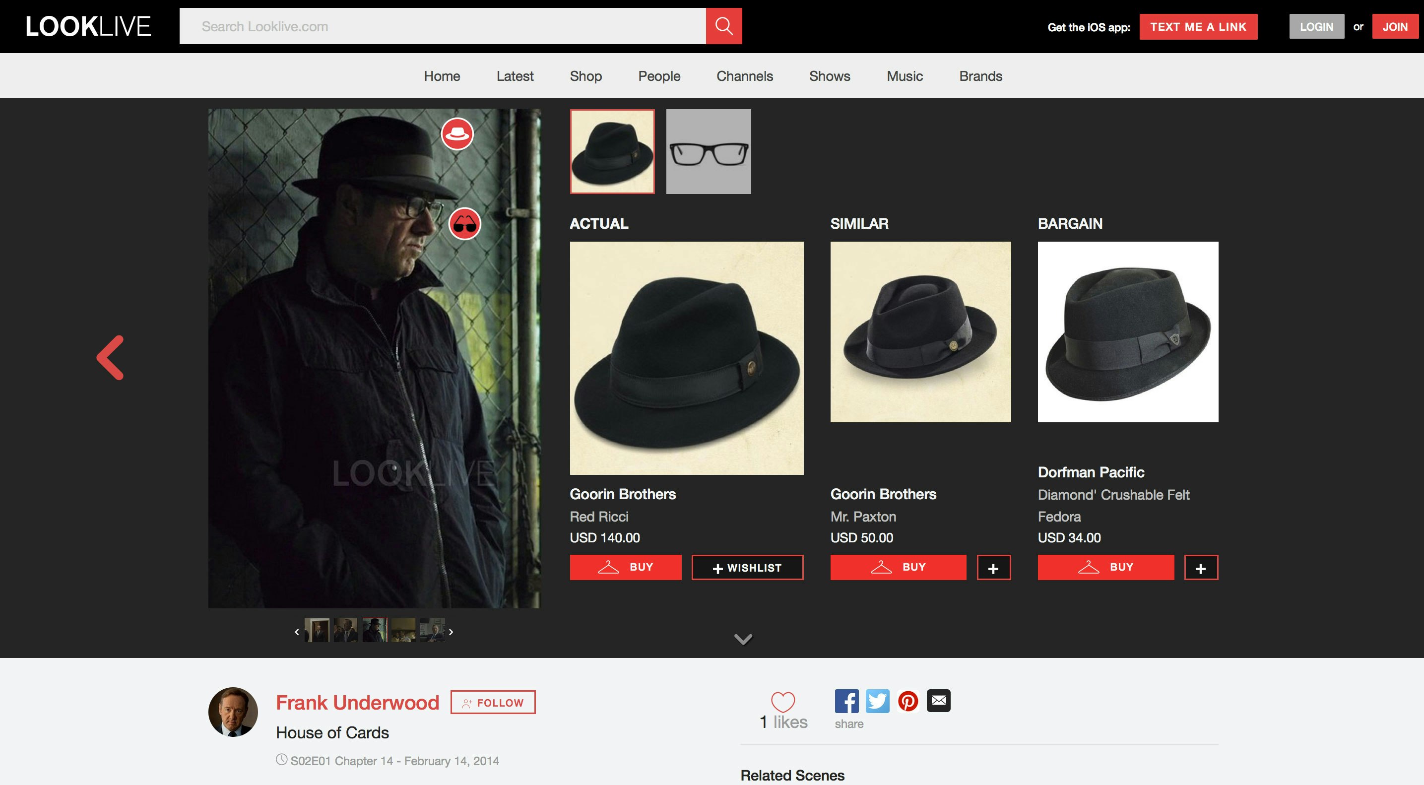This screenshot has height=785, width=1424.
Task: Buy the Gooring Brothers Red Ricci hat
Action: click(625, 567)
